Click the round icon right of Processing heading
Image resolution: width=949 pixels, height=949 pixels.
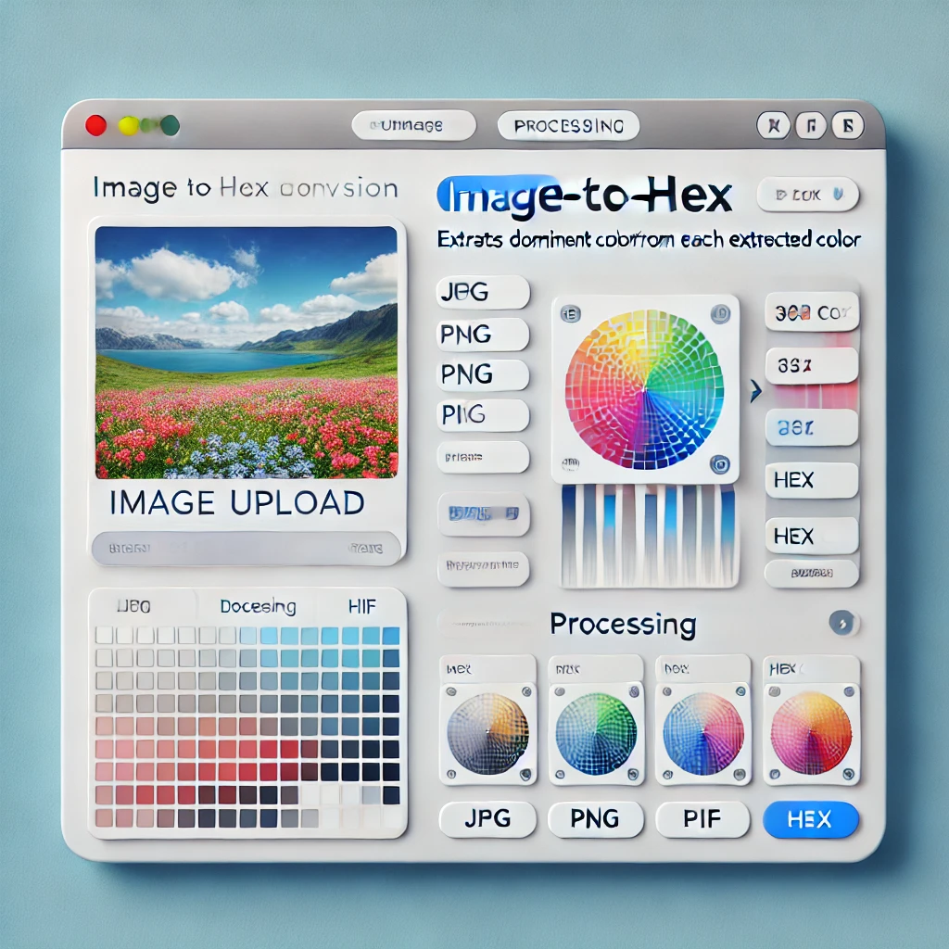tap(841, 622)
